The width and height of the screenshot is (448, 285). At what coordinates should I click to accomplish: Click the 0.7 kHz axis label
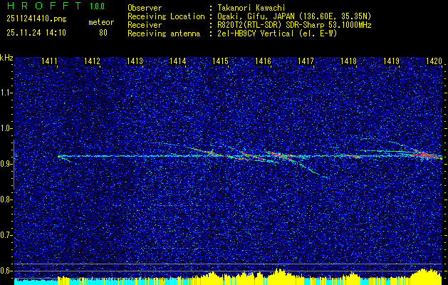point(6,235)
